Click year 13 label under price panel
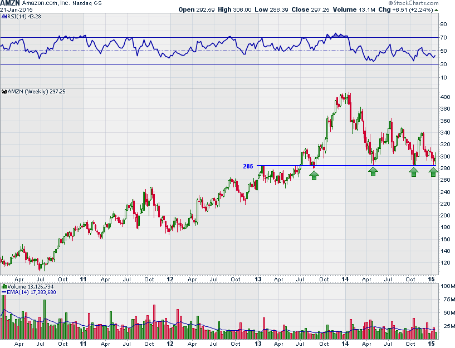The width and height of the screenshot is (455, 348). pyautogui.click(x=258, y=279)
